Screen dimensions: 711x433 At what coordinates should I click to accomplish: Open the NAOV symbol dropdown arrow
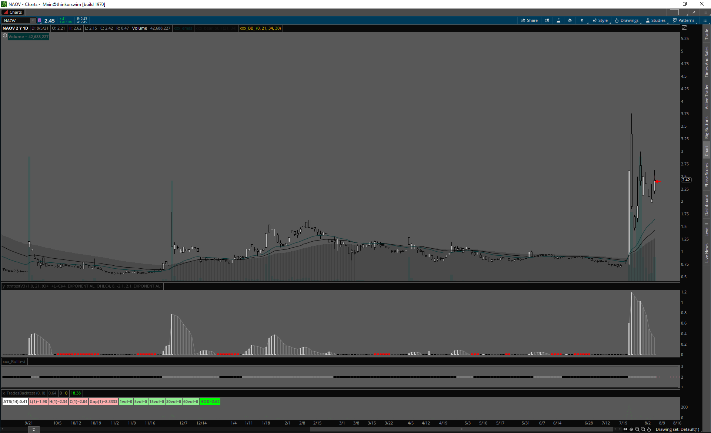(x=33, y=20)
